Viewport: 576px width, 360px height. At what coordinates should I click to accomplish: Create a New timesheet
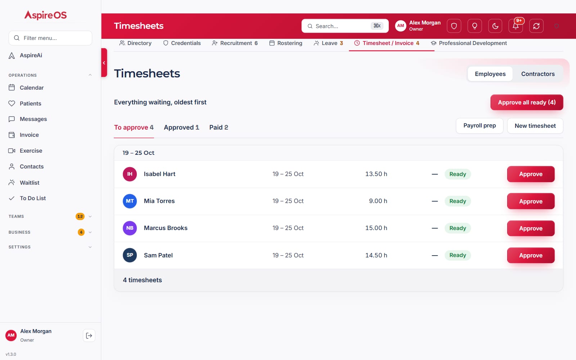[x=535, y=126]
